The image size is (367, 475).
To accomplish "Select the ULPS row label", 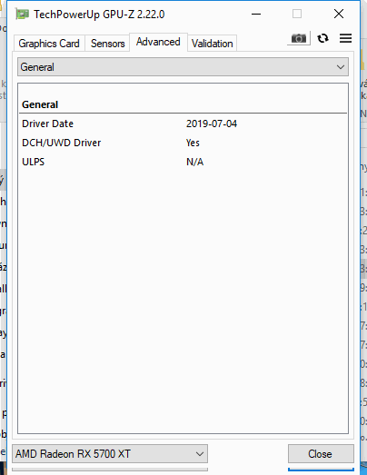I will click(33, 162).
